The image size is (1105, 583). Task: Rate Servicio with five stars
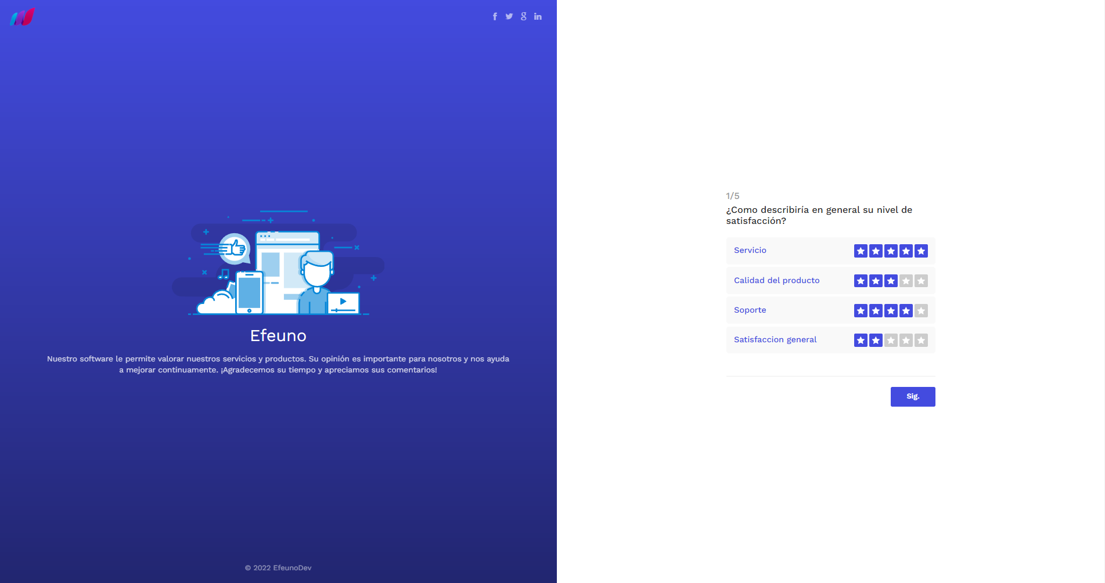[921, 251]
